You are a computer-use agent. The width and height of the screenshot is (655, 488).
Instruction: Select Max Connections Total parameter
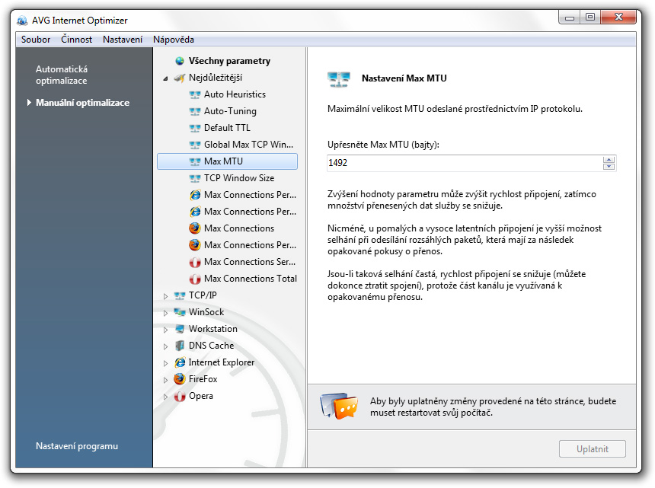[251, 279]
